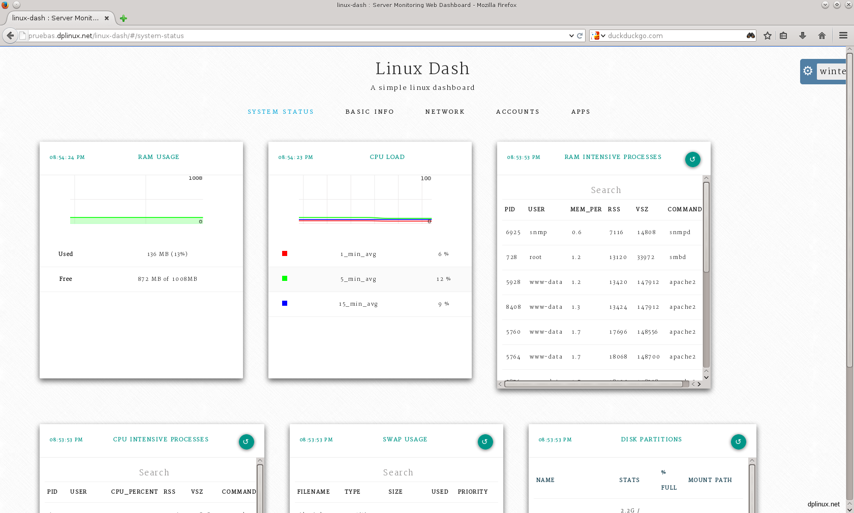Open the Apps tab
This screenshot has height=513, width=854.
point(581,112)
